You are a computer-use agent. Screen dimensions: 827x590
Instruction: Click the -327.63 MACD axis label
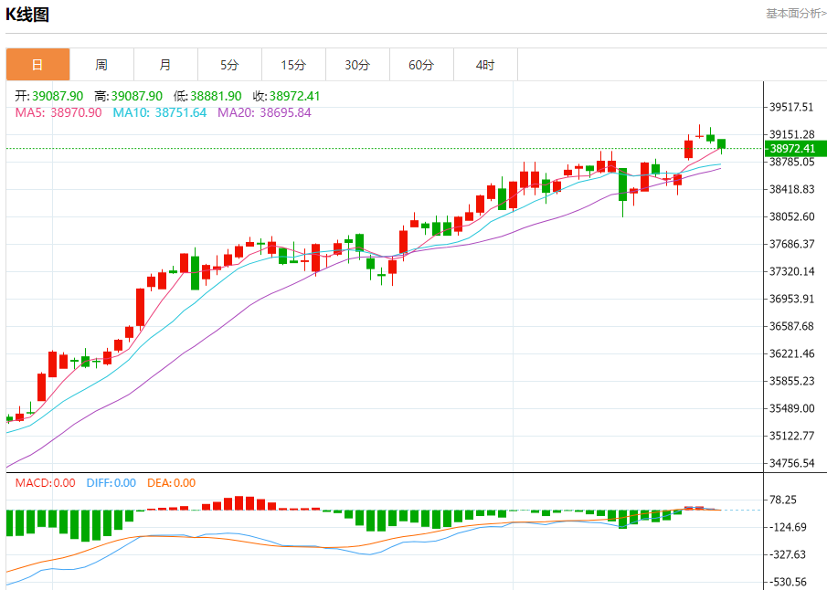click(788, 554)
